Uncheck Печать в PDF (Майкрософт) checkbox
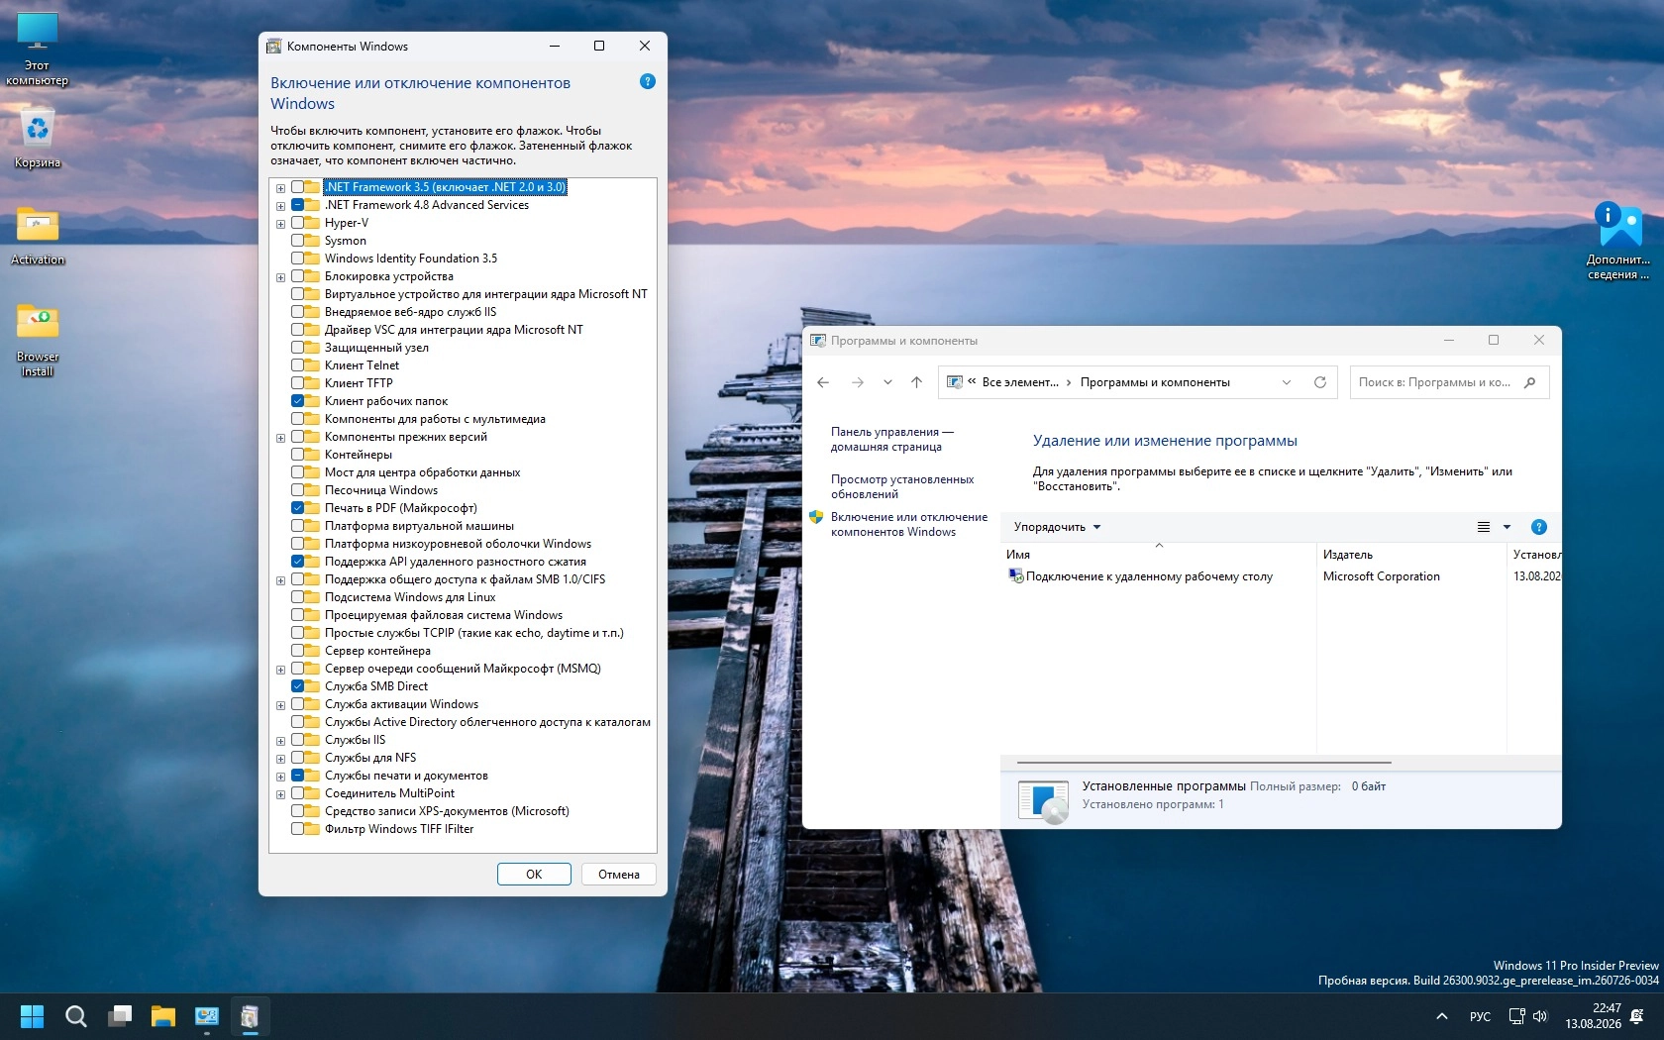This screenshot has width=1664, height=1040. tap(298, 508)
